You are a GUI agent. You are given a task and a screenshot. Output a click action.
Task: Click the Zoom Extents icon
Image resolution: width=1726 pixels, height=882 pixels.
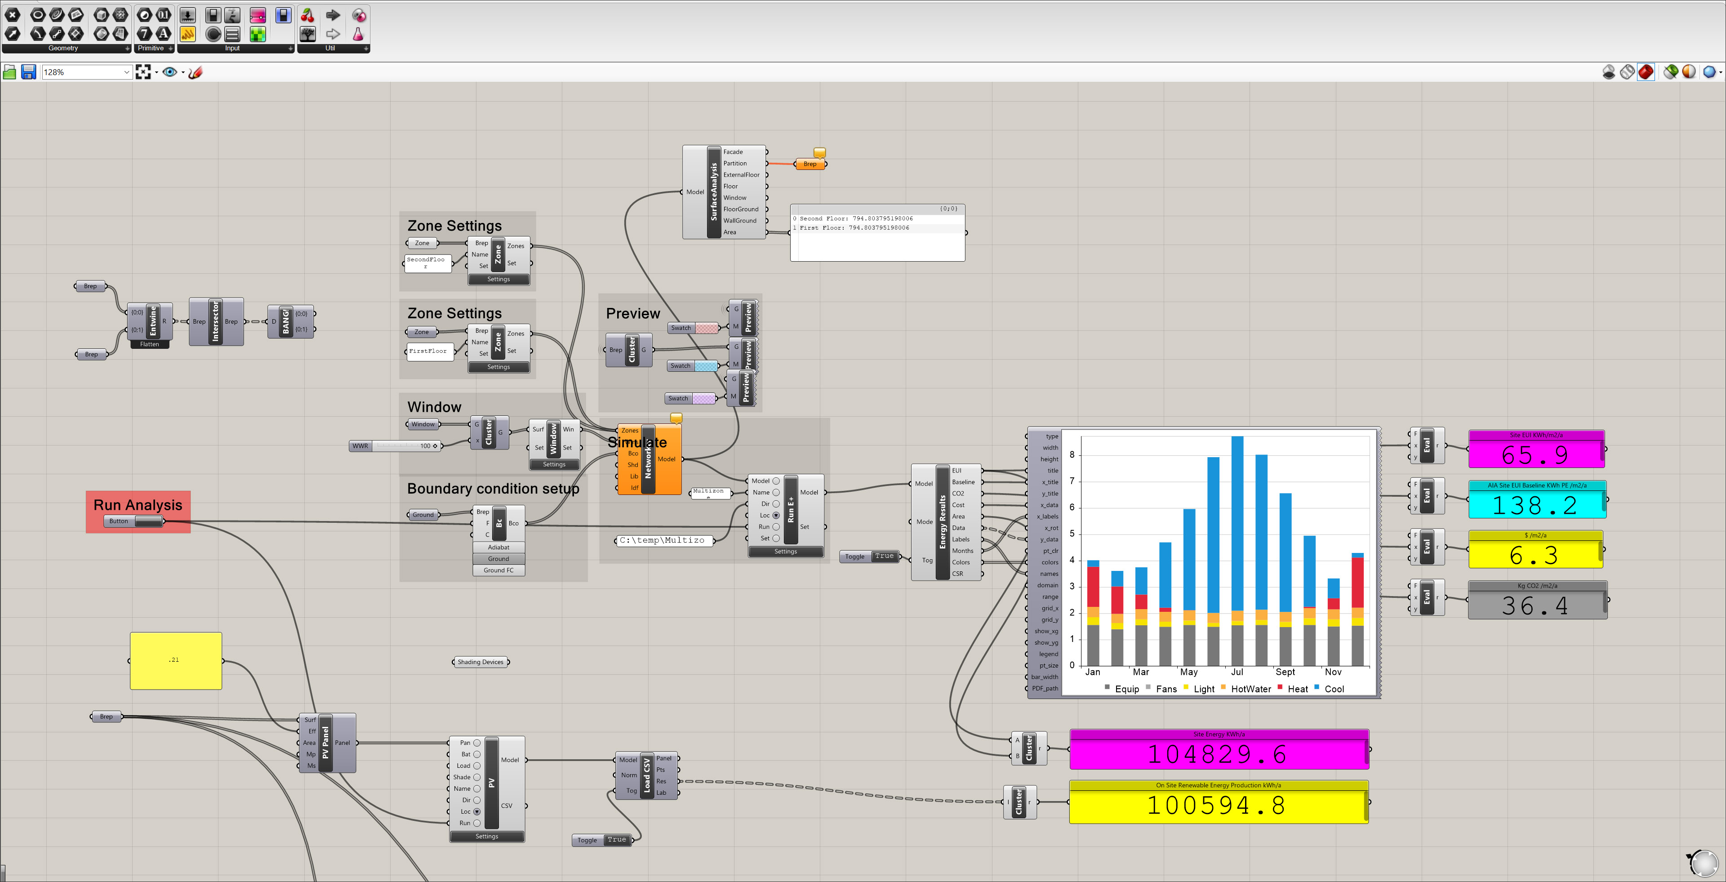(143, 72)
